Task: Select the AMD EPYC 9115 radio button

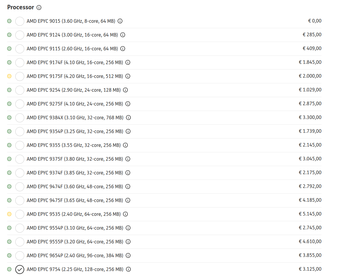Action: click(x=19, y=49)
